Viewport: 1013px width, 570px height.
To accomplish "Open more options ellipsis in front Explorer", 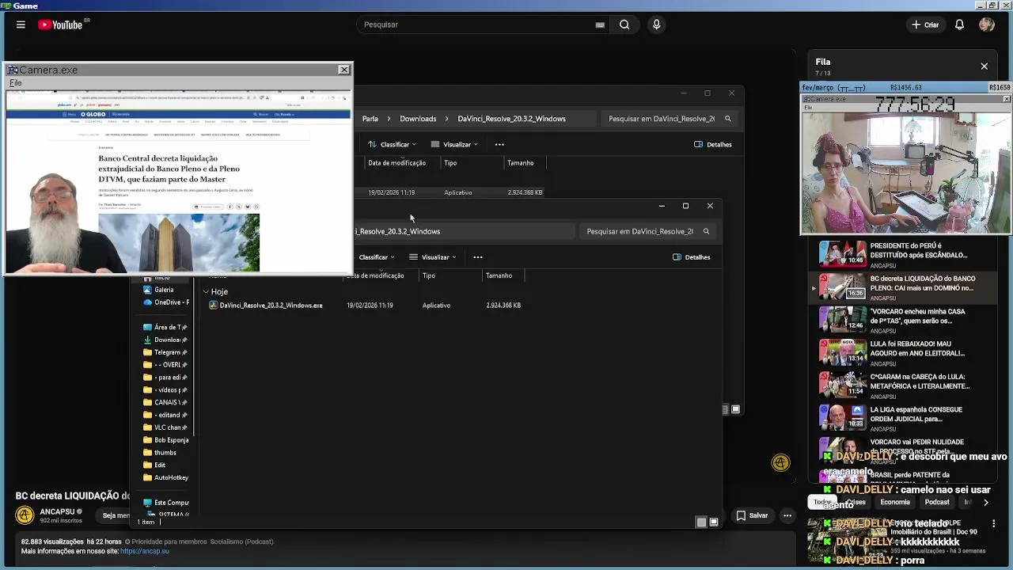I will (x=478, y=257).
